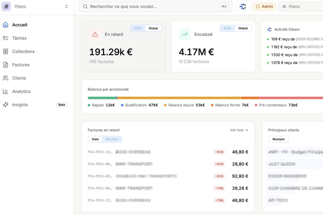Click the 1530 € reçu activity entry
323x215 pixels.
(295, 55)
